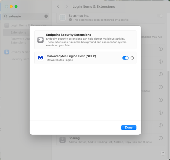Open info for the Sharing extensions row
The height and width of the screenshot is (160, 170).
pos(161,138)
